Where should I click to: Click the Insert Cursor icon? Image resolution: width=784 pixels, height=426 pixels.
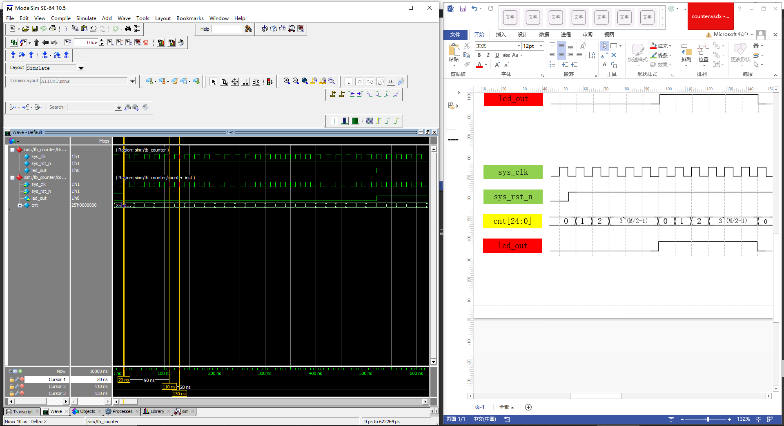pyautogui.click(x=333, y=94)
